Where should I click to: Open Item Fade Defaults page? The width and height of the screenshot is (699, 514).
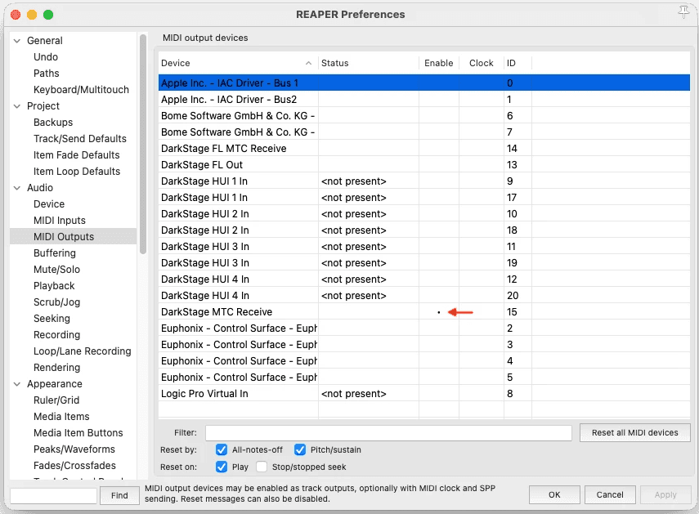pos(77,155)
